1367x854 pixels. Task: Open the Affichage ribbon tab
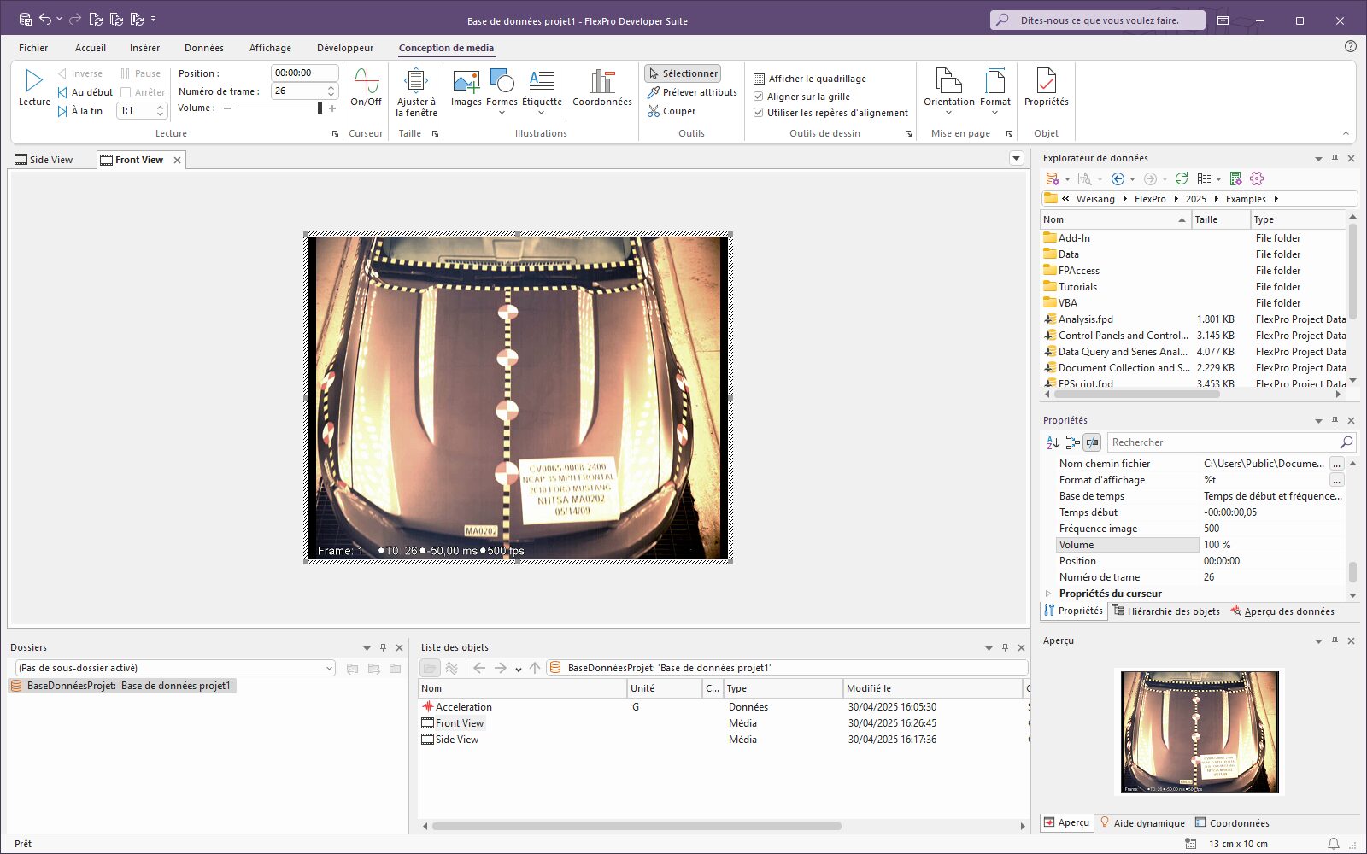[x=270, y=48]
